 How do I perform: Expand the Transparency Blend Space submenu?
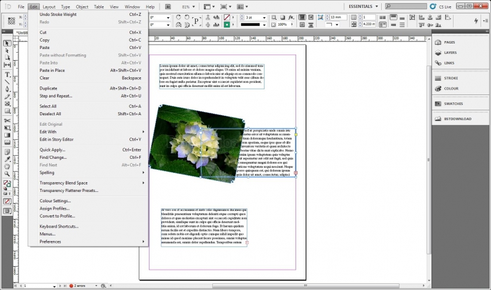click(88, 183)
